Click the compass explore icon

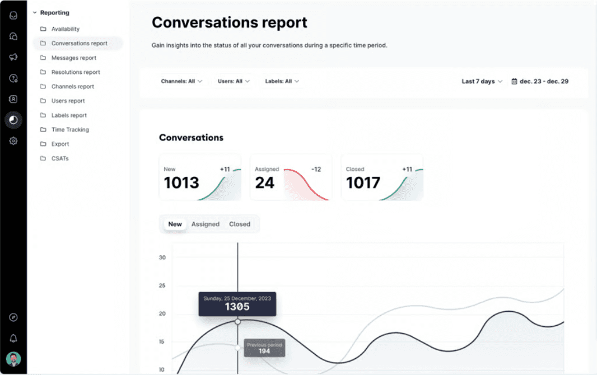tap(13, 317)
